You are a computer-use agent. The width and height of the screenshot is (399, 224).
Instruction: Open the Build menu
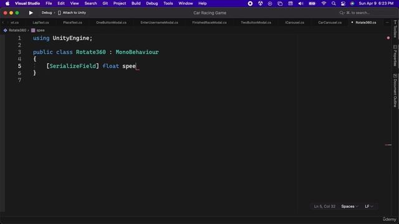coord(136,4)
